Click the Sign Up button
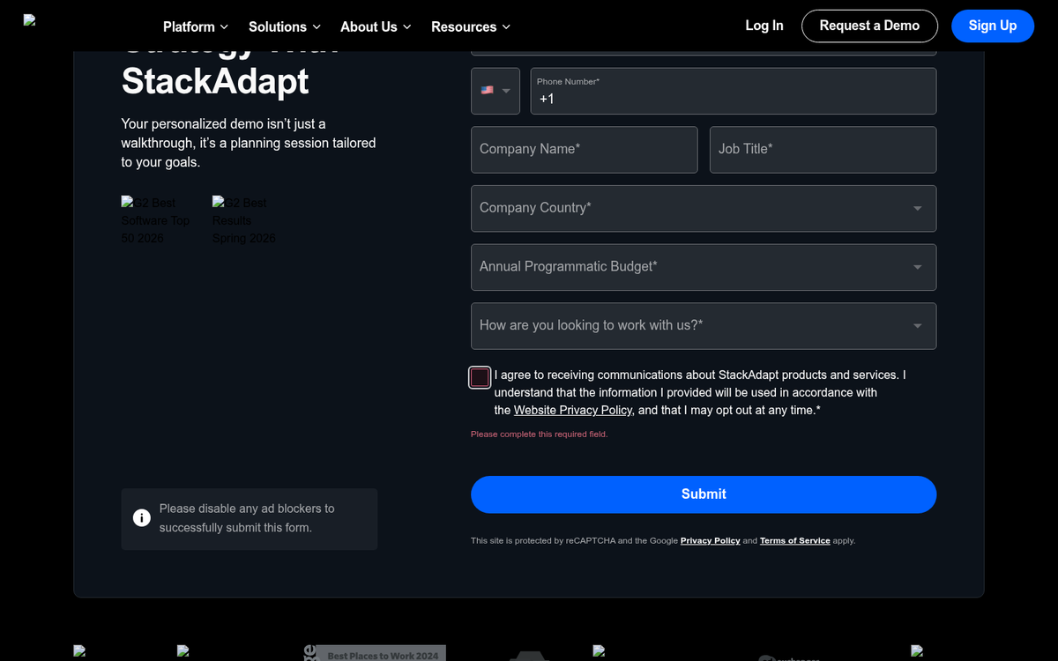The height and width of the screenshot is (661, 1058). 992,26
